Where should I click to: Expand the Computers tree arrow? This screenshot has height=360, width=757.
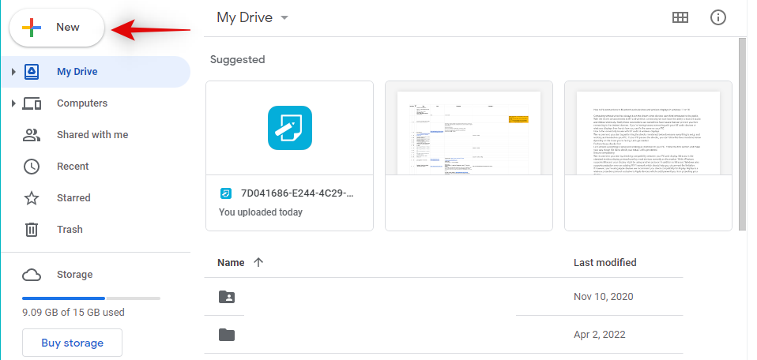[13, 103]
